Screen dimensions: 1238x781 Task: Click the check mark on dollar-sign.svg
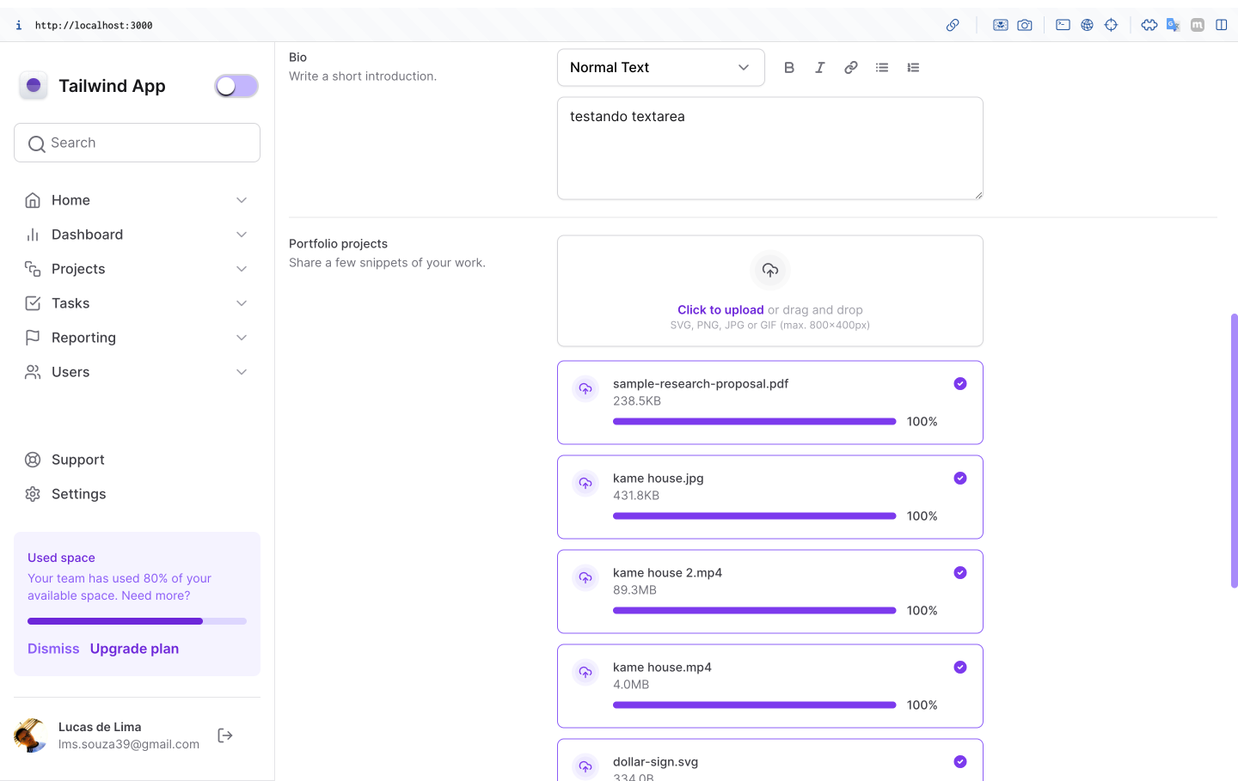point(960,762)
